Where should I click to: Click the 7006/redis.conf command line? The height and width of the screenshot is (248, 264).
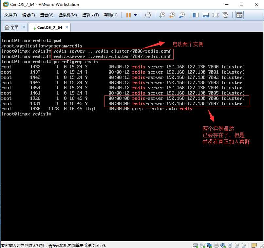112,51
